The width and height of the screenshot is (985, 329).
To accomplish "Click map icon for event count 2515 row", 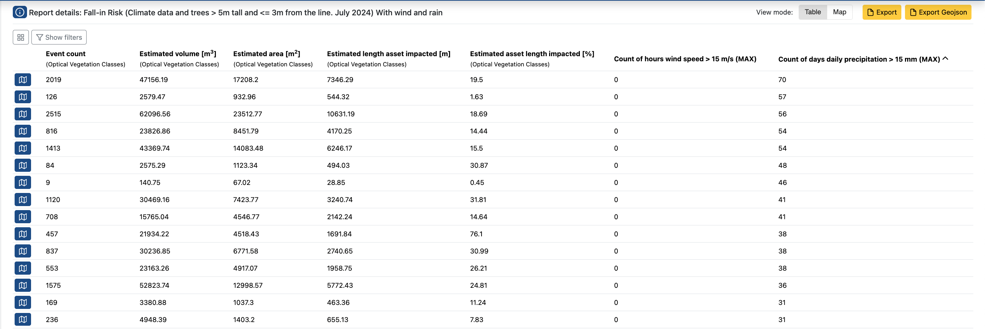I will (x=23, y=114).
